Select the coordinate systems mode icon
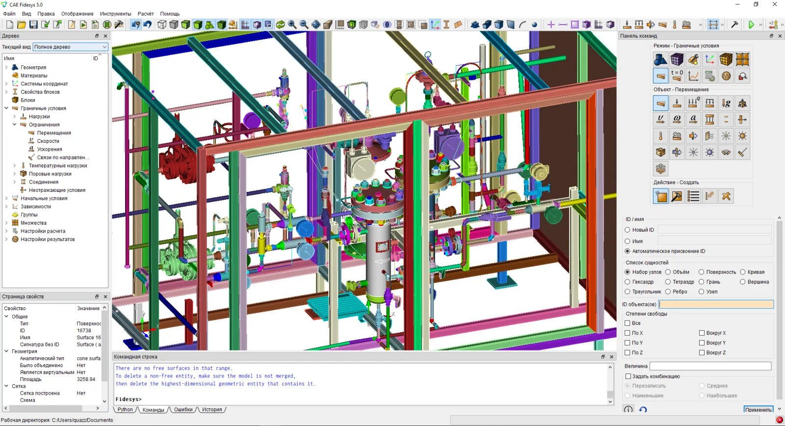785x426 pixels. tap(710, 59)
